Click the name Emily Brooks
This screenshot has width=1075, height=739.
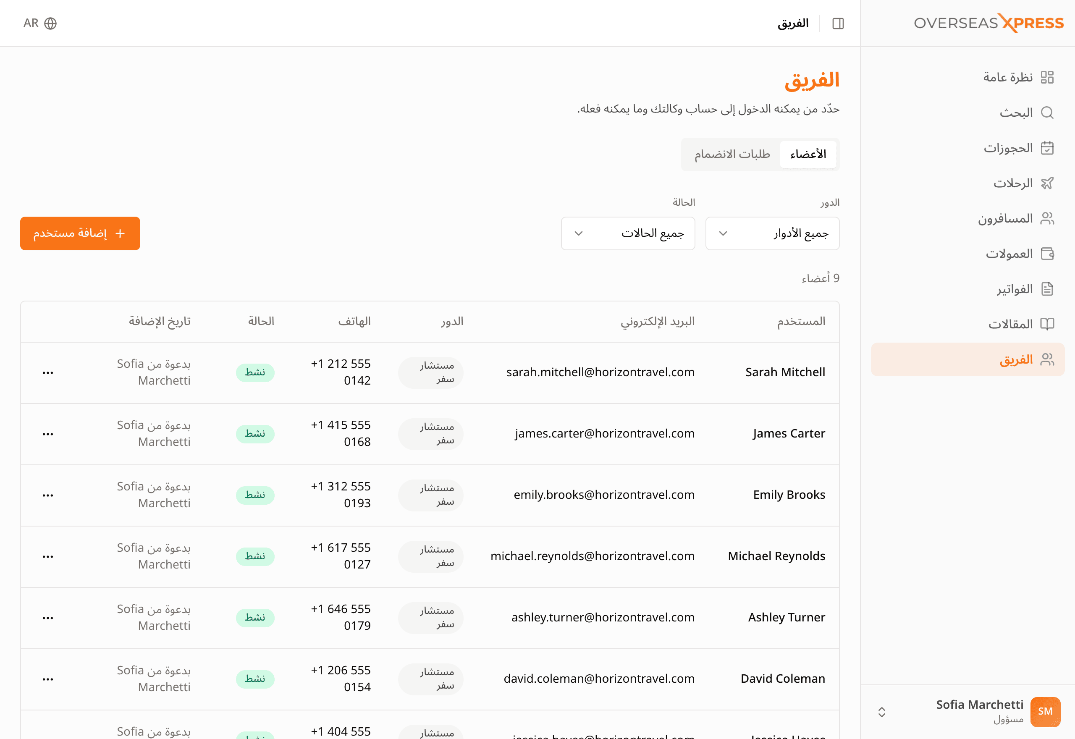(x=789, y=495)
